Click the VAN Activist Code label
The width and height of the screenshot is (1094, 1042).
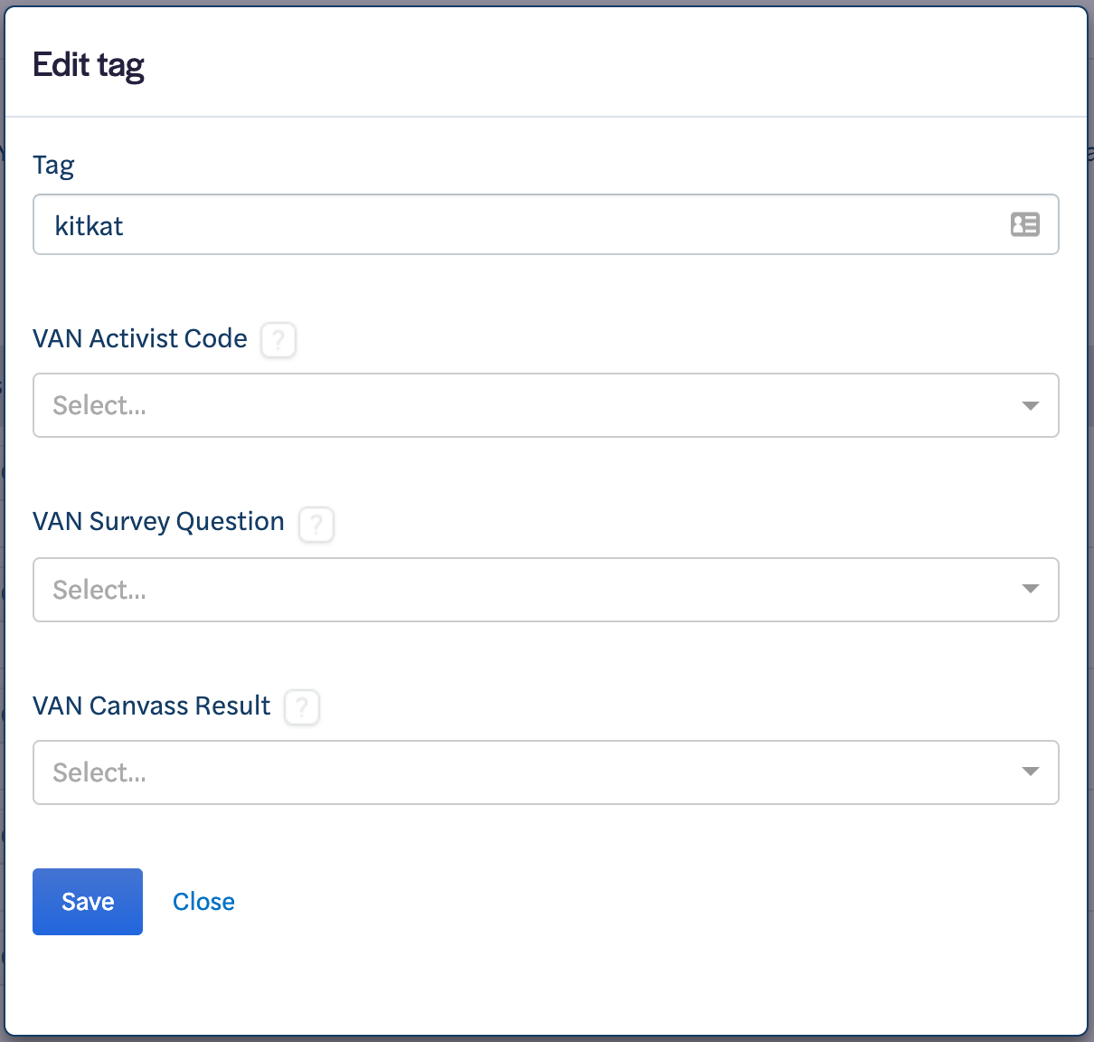tap(140, 338)
